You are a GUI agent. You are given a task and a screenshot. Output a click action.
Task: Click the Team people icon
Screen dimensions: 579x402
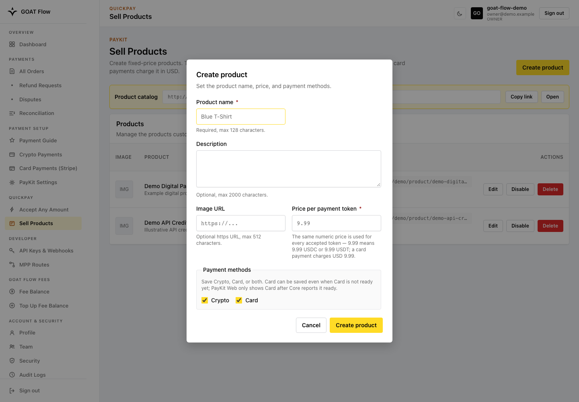pos(12,347)
